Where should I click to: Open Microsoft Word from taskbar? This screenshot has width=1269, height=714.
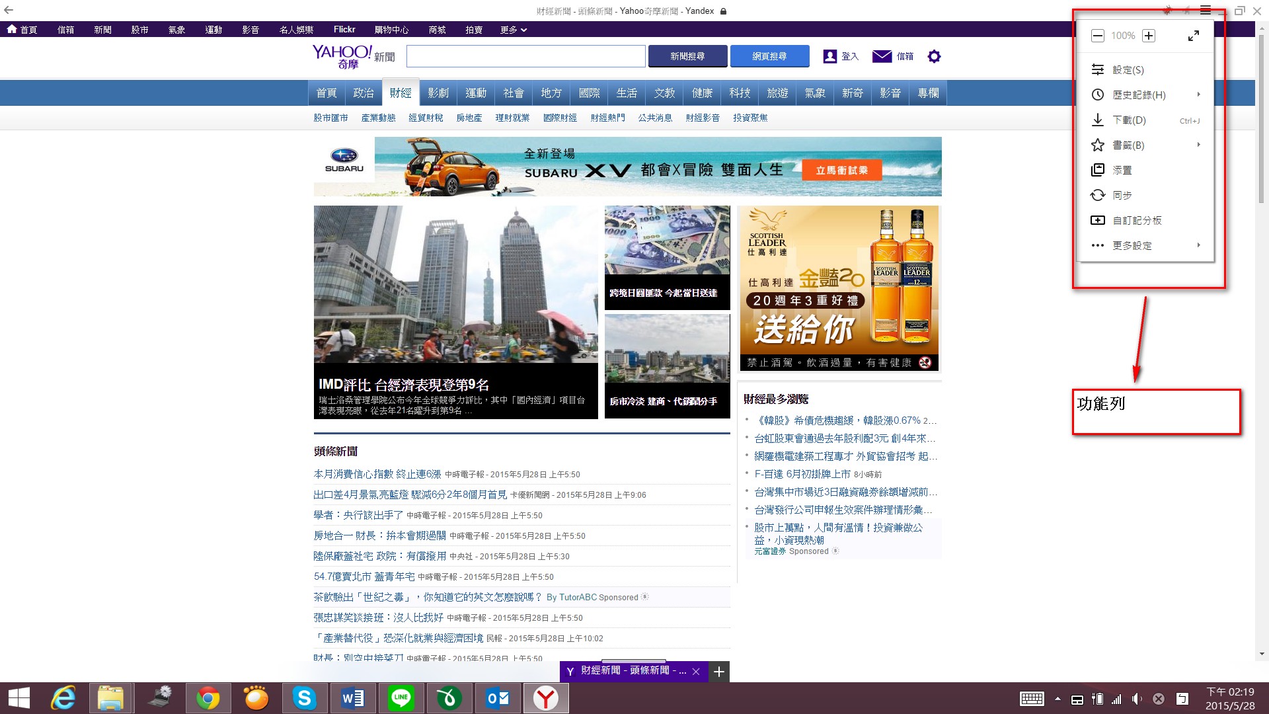click(x=352, y=698)
